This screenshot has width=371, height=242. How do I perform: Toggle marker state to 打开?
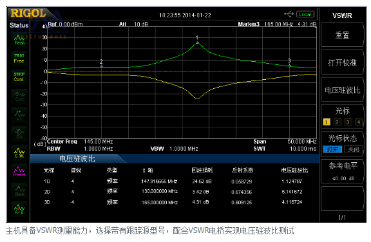332,149
